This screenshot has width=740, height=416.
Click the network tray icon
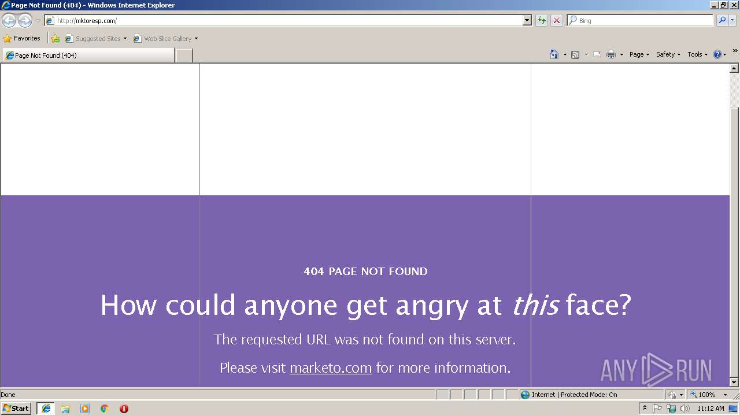point(671,408)
